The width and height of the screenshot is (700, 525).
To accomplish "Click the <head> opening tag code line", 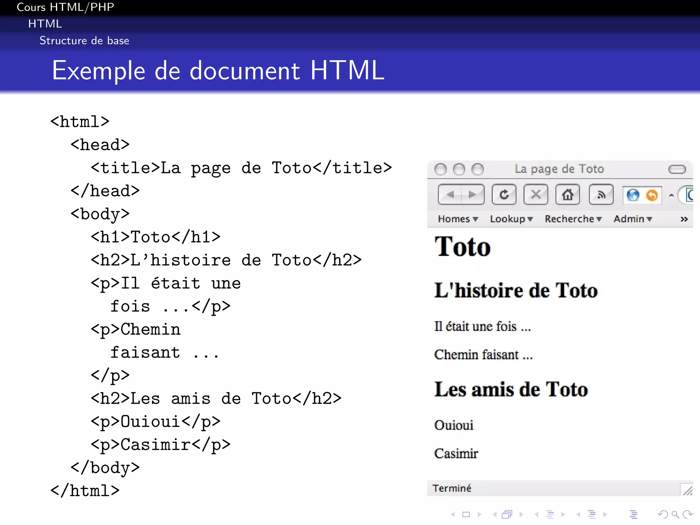I will pyautogui.click(x=100, y=145).
